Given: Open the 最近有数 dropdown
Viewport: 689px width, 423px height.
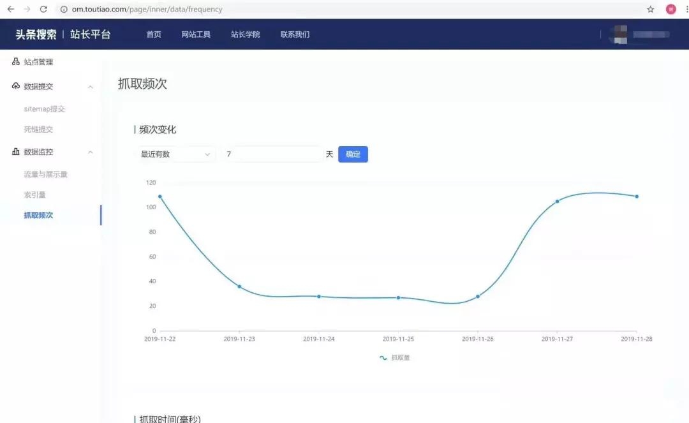Looking at the screenshot, I should point(175,154).
